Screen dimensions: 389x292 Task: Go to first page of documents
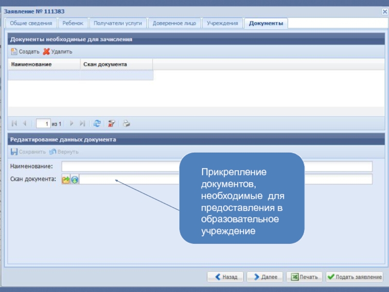point(14,124)
